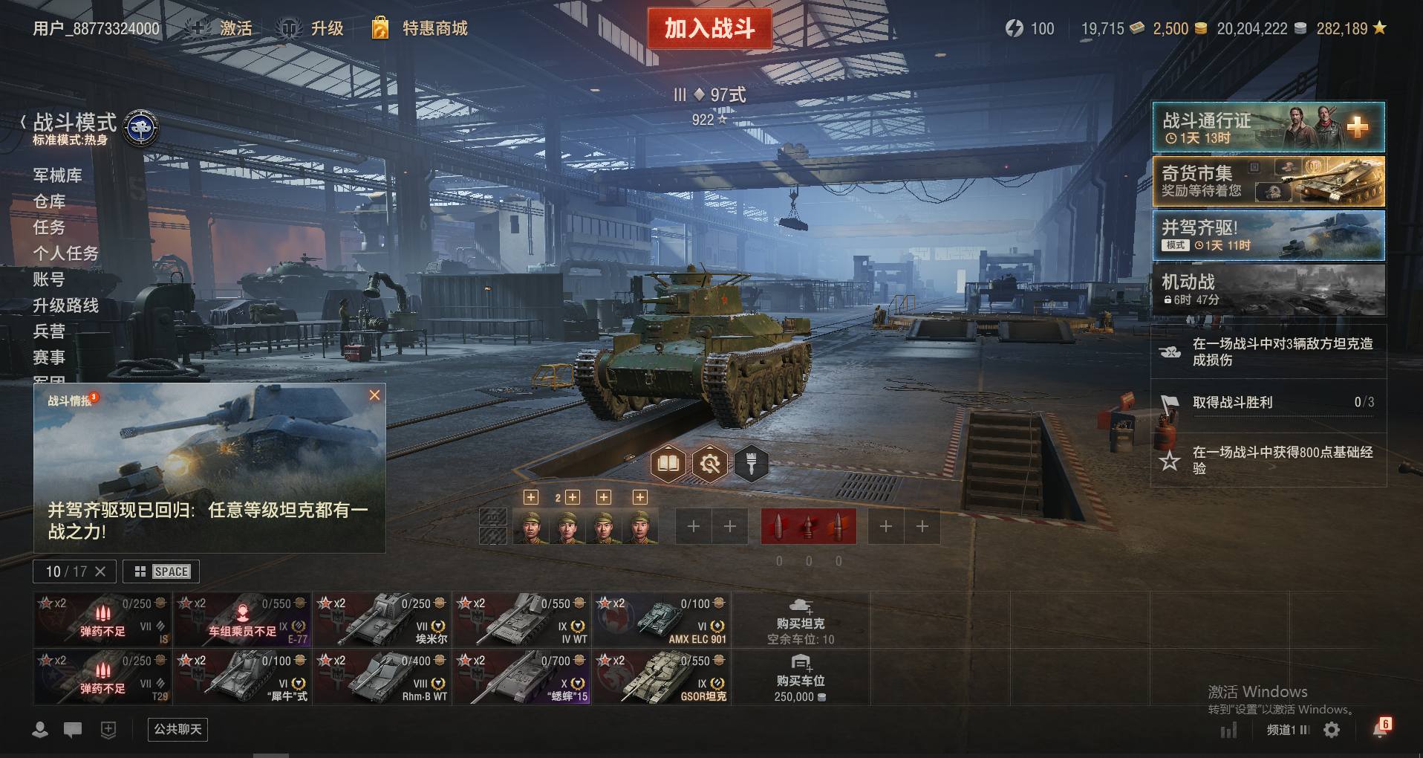Open the tank manual book icon
Image resolution: width=1423 pixels, height=758 pixels.
(668, 464)
